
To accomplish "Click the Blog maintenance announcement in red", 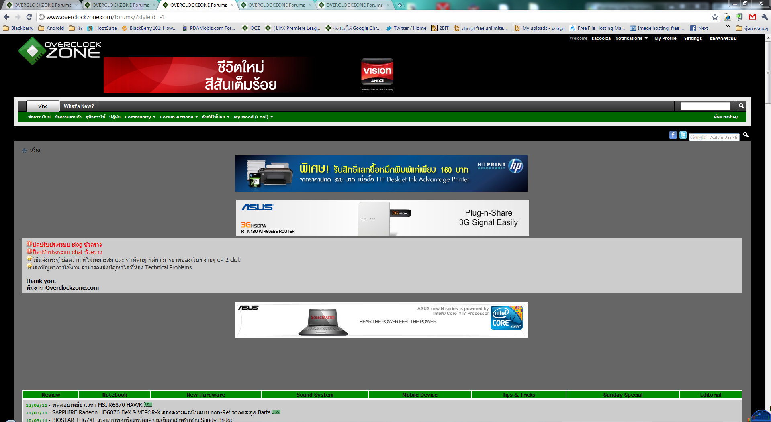I will click(67, 245).
